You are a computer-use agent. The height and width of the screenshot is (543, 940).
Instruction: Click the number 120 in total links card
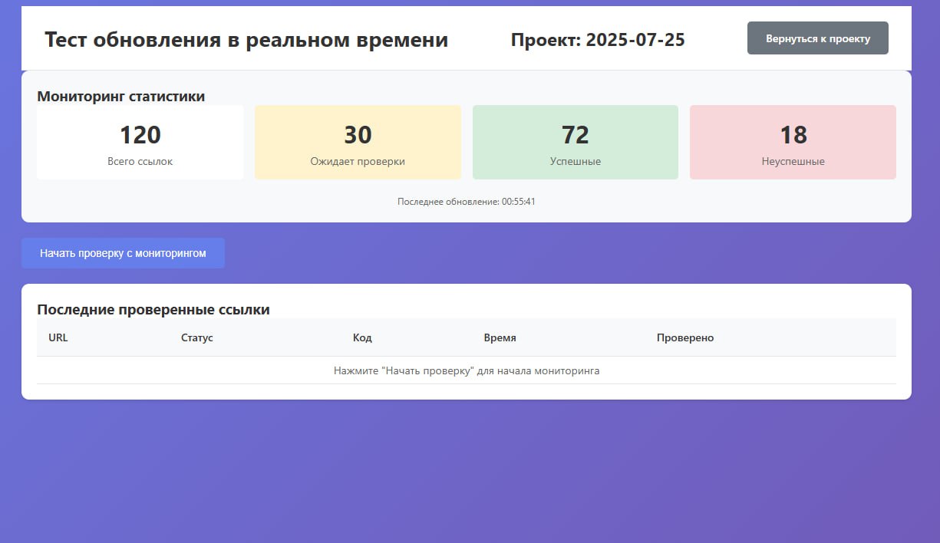[x=140, y=135]
